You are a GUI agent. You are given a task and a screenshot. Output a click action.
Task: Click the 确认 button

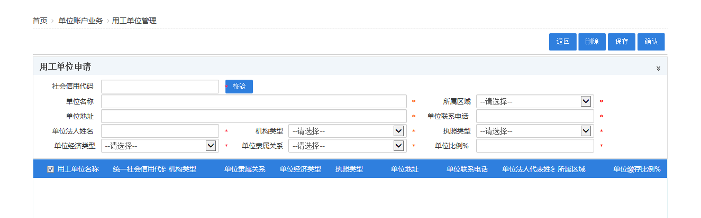(651, 42)
